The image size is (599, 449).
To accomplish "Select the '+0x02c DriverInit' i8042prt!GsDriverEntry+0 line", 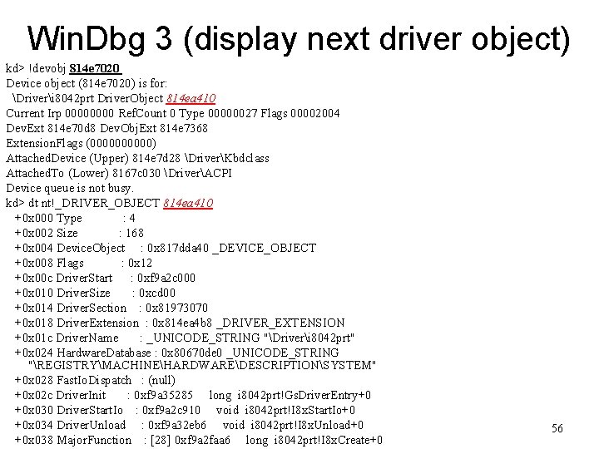I will coord(193,395).
